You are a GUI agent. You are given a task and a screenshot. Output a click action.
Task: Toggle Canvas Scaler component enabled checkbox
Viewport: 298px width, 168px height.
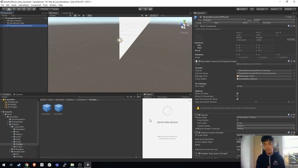[199, 133]
